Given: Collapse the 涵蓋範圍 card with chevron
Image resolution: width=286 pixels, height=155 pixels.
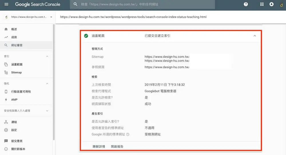Looking at the screenshot, I should coord(255,36).
